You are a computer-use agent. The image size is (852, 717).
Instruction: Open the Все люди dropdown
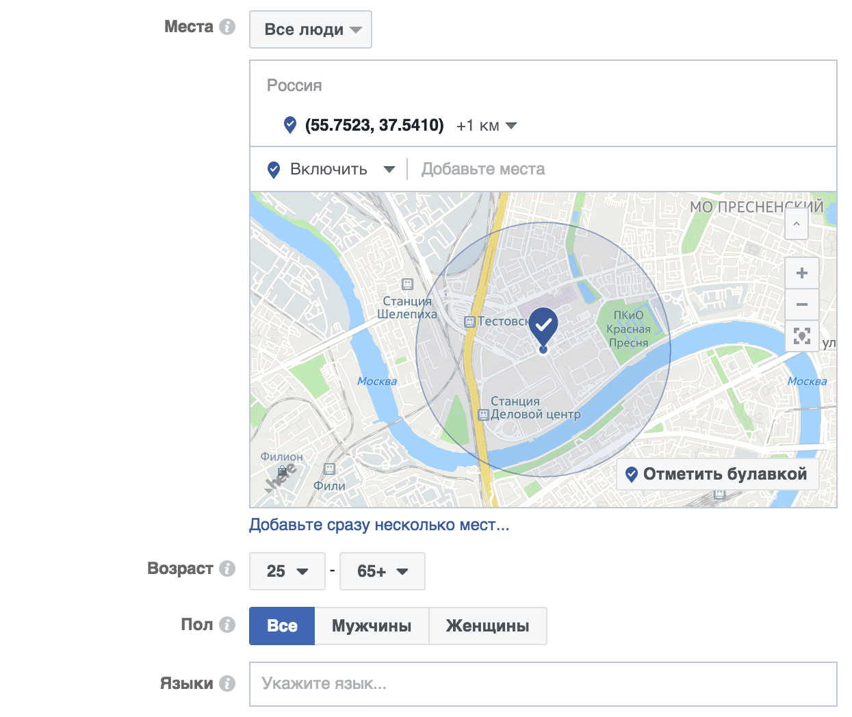(311, 29)
